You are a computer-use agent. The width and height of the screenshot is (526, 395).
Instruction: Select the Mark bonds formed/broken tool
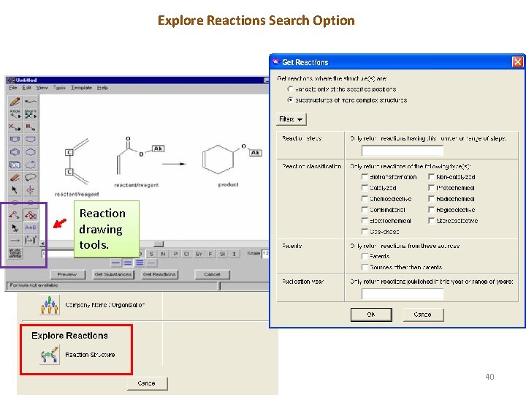[31, 215]
